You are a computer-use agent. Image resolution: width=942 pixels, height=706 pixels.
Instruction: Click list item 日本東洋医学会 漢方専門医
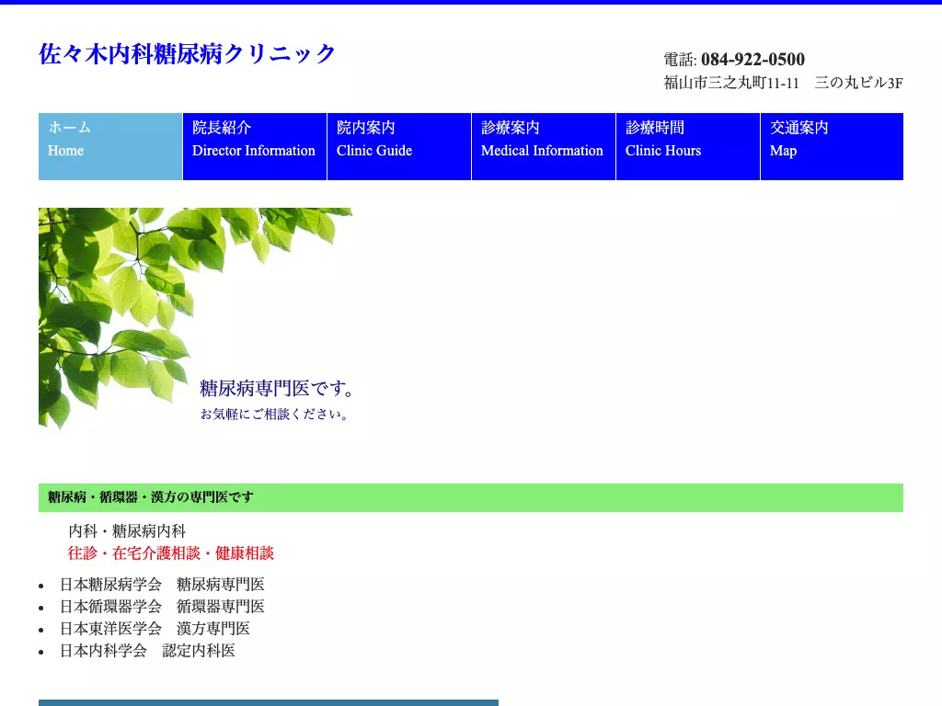tap(155, 629)
